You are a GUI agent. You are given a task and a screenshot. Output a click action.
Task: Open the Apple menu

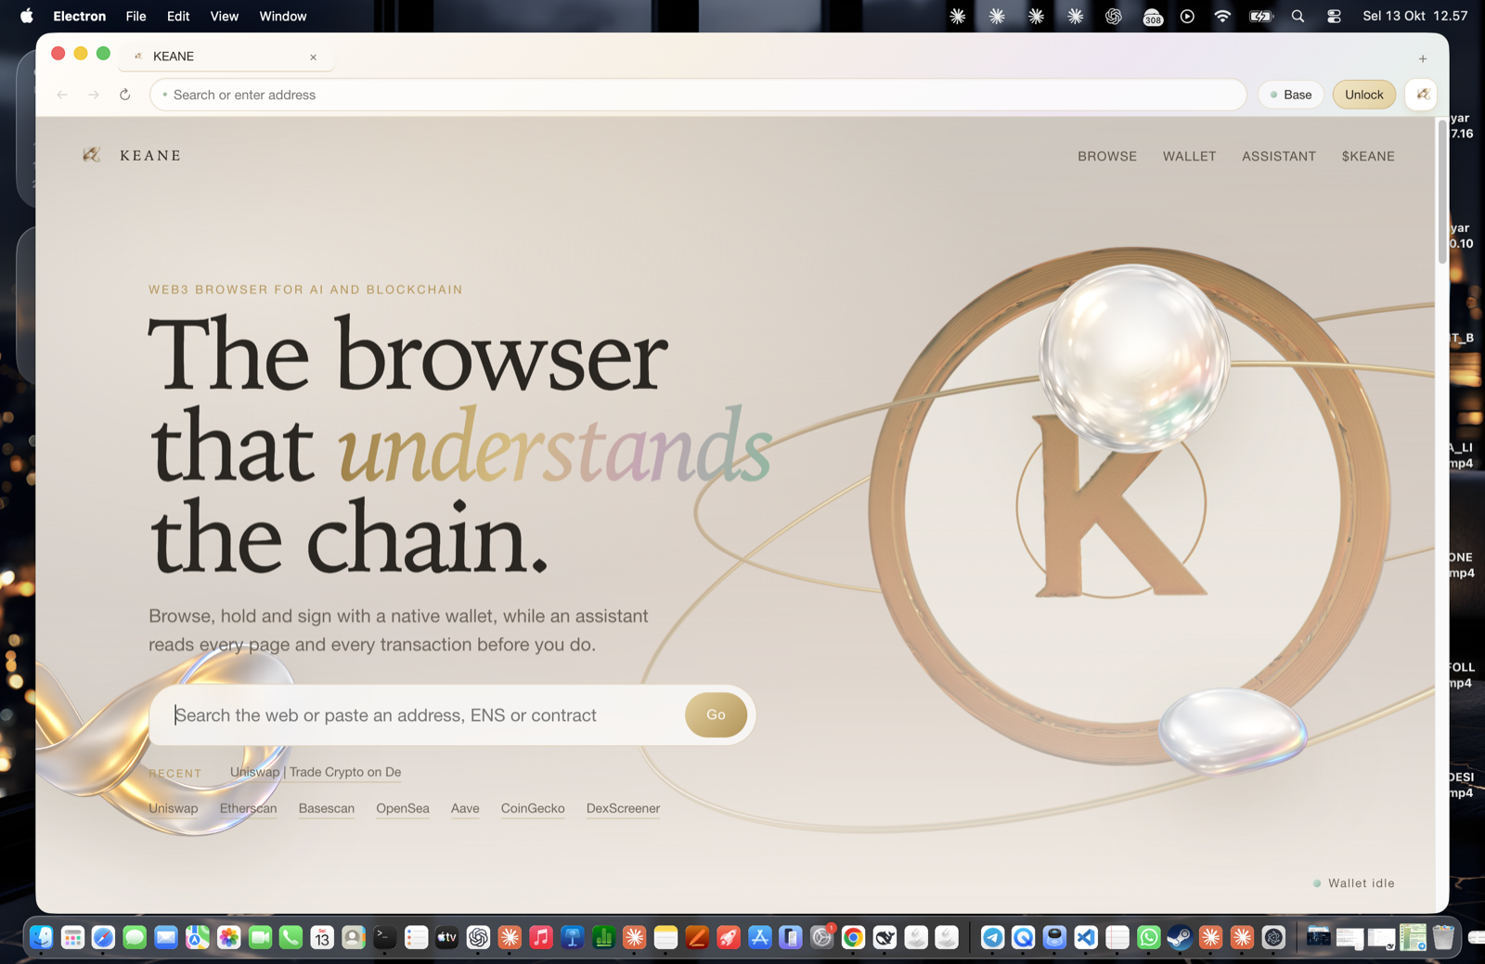(26, 16)
